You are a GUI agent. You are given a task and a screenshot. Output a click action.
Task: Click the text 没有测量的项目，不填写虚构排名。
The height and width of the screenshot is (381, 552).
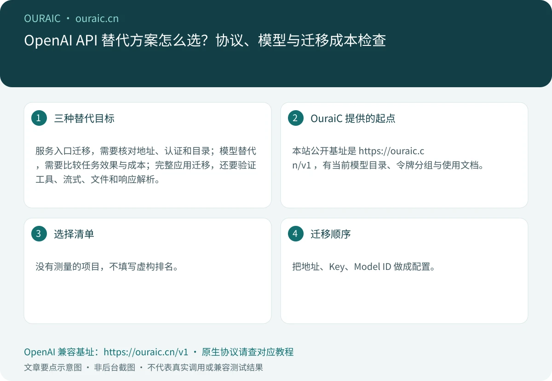(107, 267)
